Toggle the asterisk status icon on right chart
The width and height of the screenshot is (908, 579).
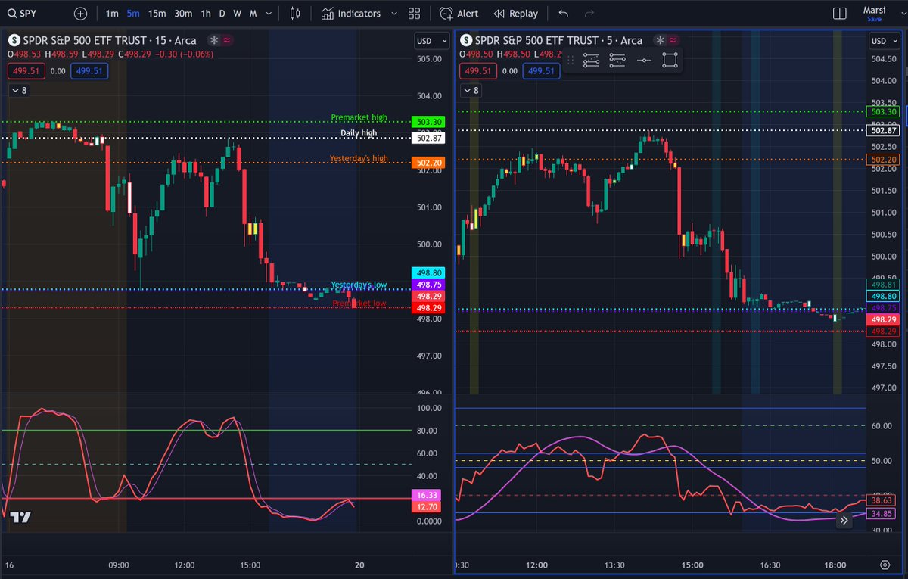point(660,41)
